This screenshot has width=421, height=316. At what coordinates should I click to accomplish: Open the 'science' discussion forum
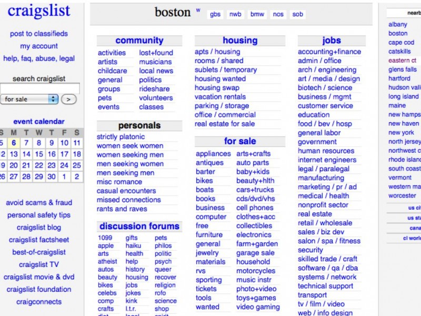(x=166, y=301)
